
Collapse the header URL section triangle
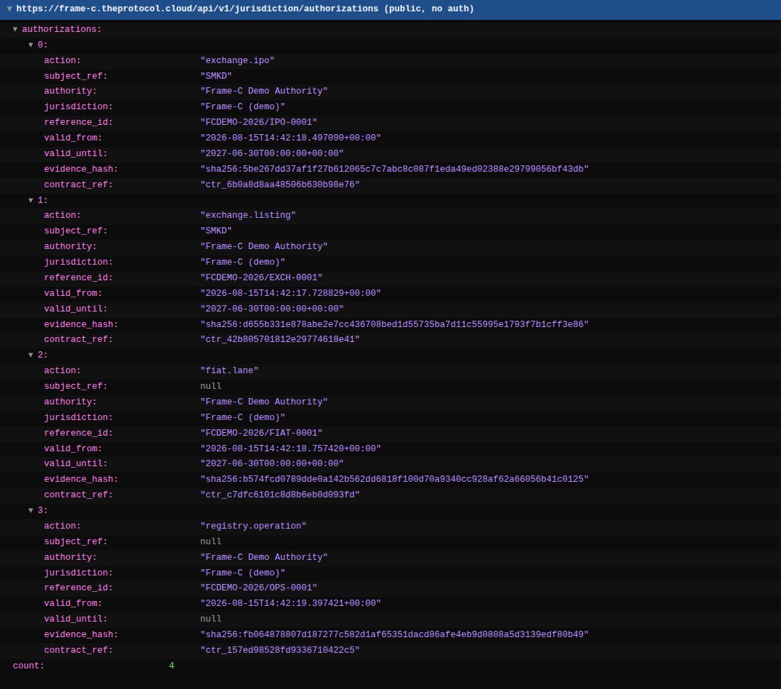click(9, 9)
